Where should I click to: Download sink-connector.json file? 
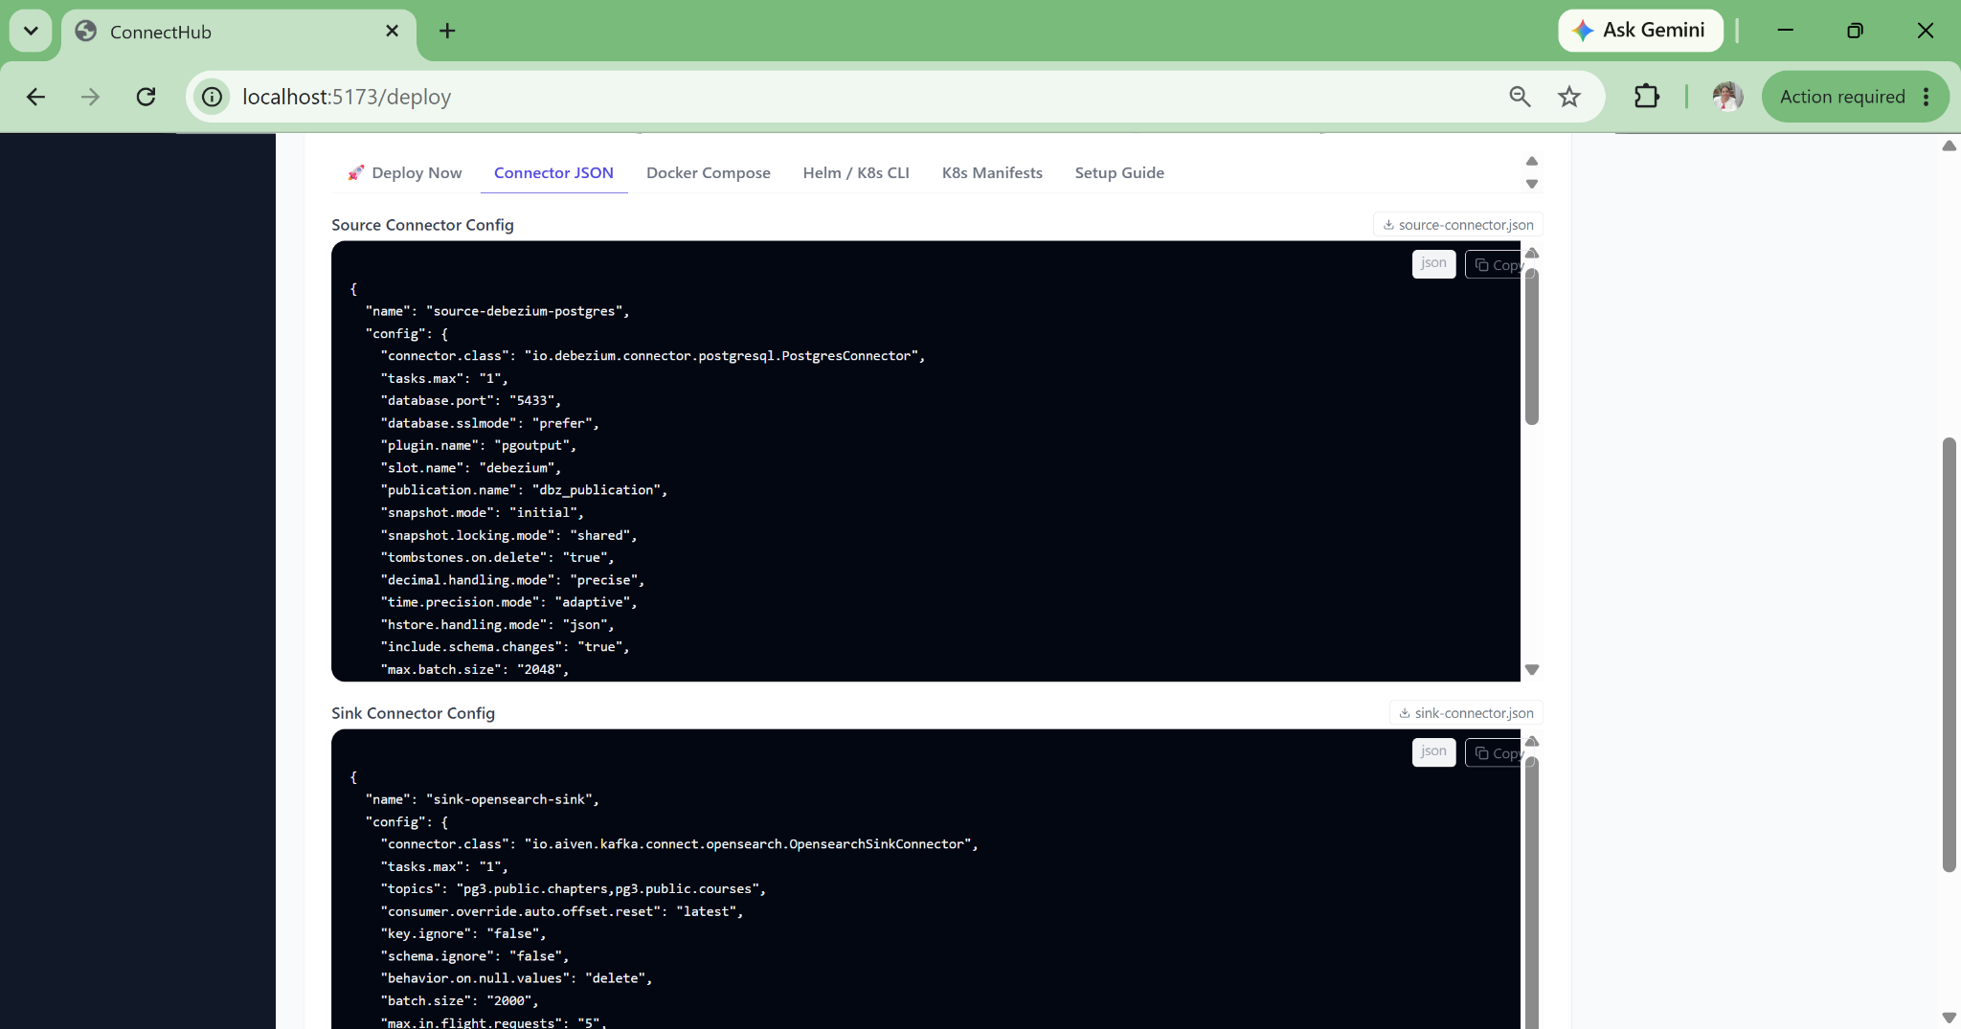(x=1466, y=713)
